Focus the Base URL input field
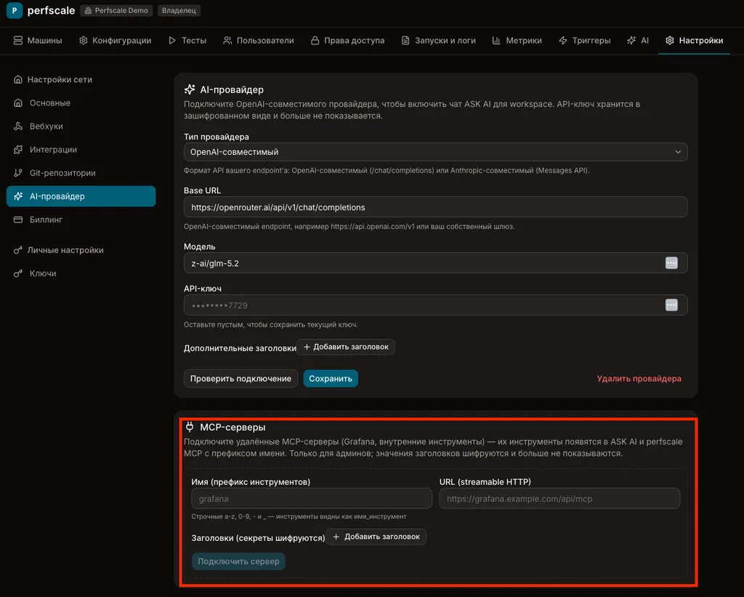Image resolution: width=744 pixels, height=597 pixels. click(436, 207)
